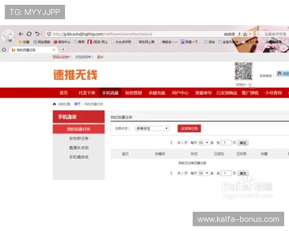This screenshot has width=289, height=231.
Task: Click the browser home icon beside the tabs
Action: [4, 50]
